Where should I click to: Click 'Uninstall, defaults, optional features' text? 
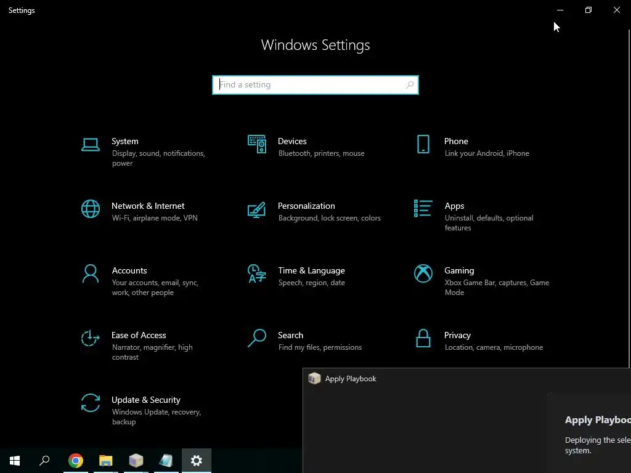pyautogui.click(x=489, y=223)
